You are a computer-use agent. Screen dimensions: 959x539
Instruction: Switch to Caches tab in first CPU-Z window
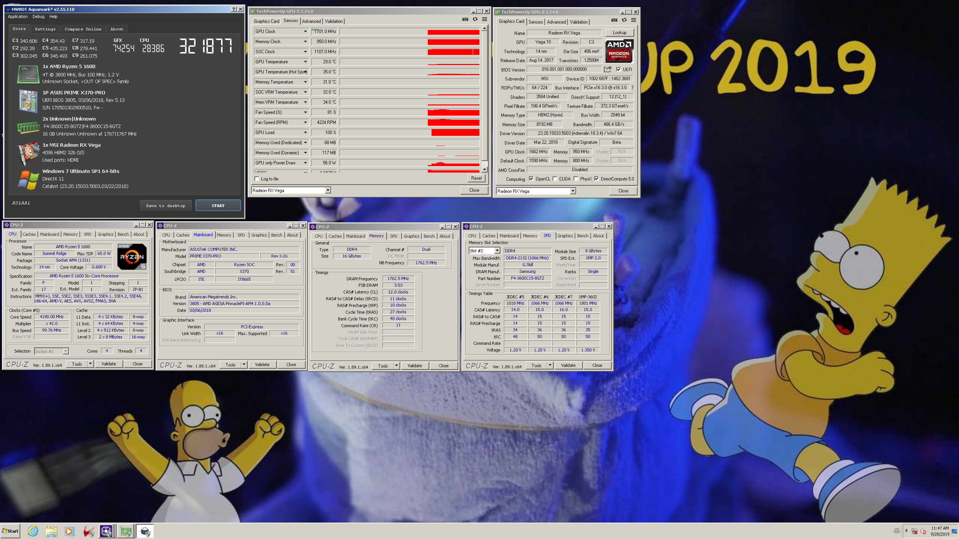29,234
